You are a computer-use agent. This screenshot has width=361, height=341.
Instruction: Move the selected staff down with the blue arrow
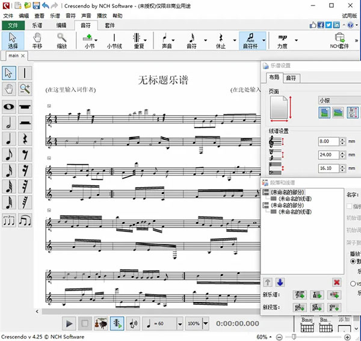280,282
